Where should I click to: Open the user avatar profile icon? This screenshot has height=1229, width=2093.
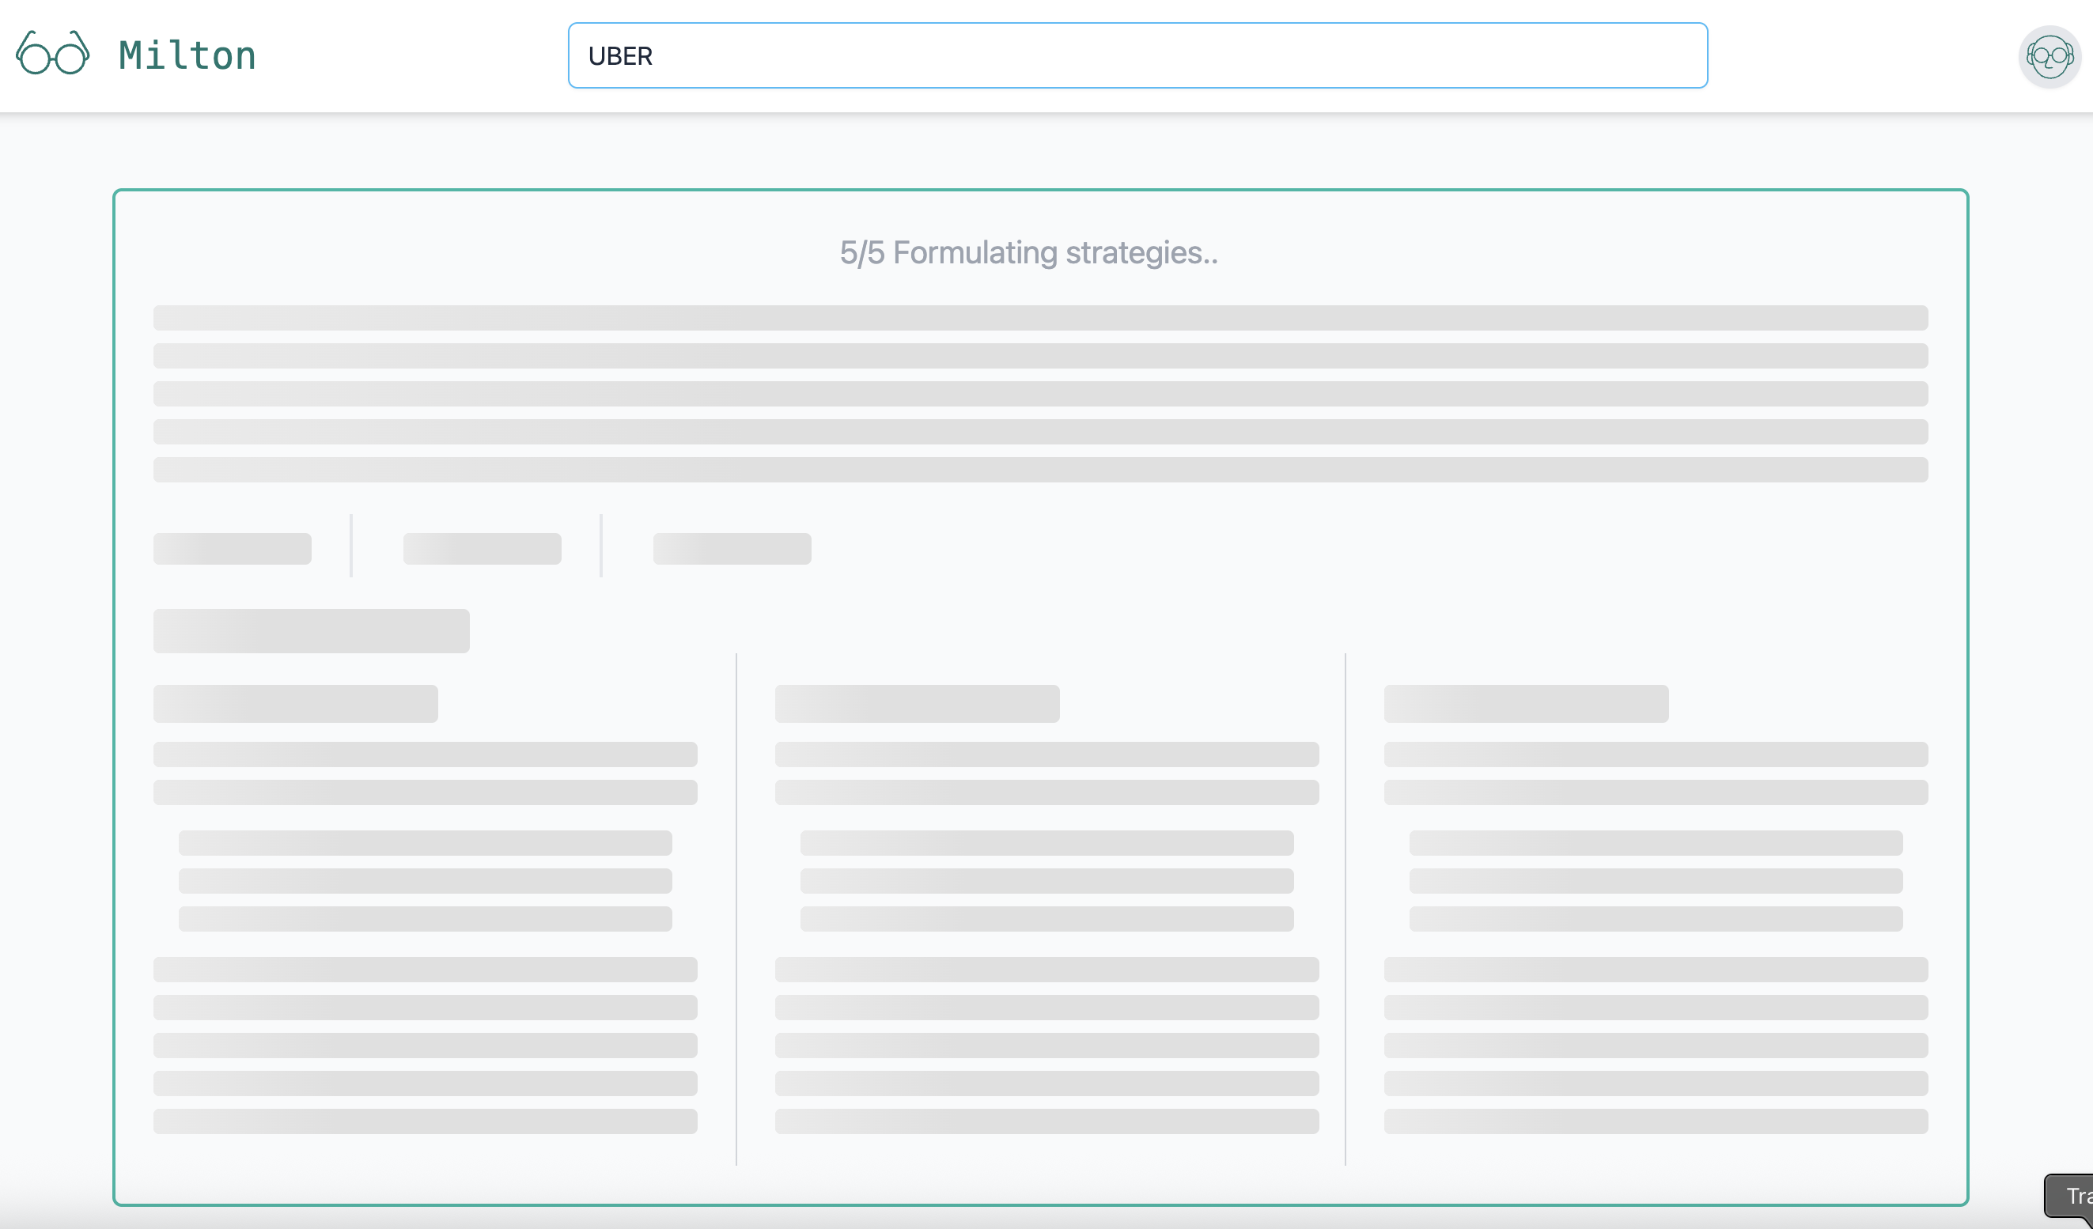[2048, 56]
